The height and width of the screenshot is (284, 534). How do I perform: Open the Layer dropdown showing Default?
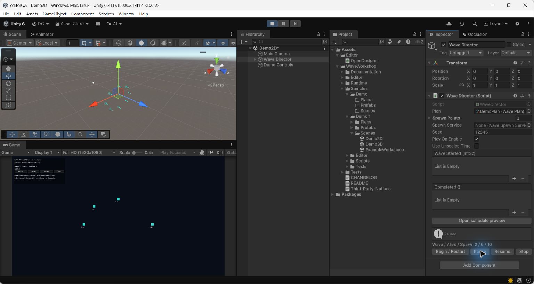click(x=516, y=53)
